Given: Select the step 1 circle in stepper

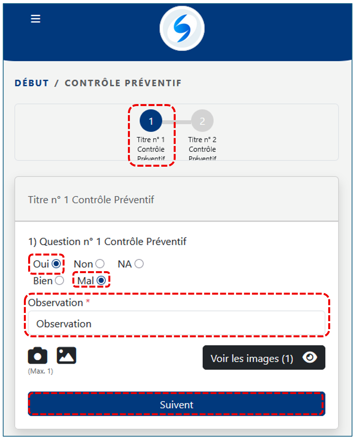Looking at the screenshot, I should coord(151,121).
